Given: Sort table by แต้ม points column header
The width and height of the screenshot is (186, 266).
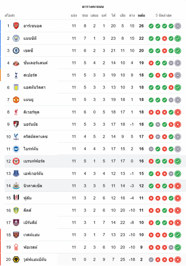Looking at the screenshot, I should point(141,15).
